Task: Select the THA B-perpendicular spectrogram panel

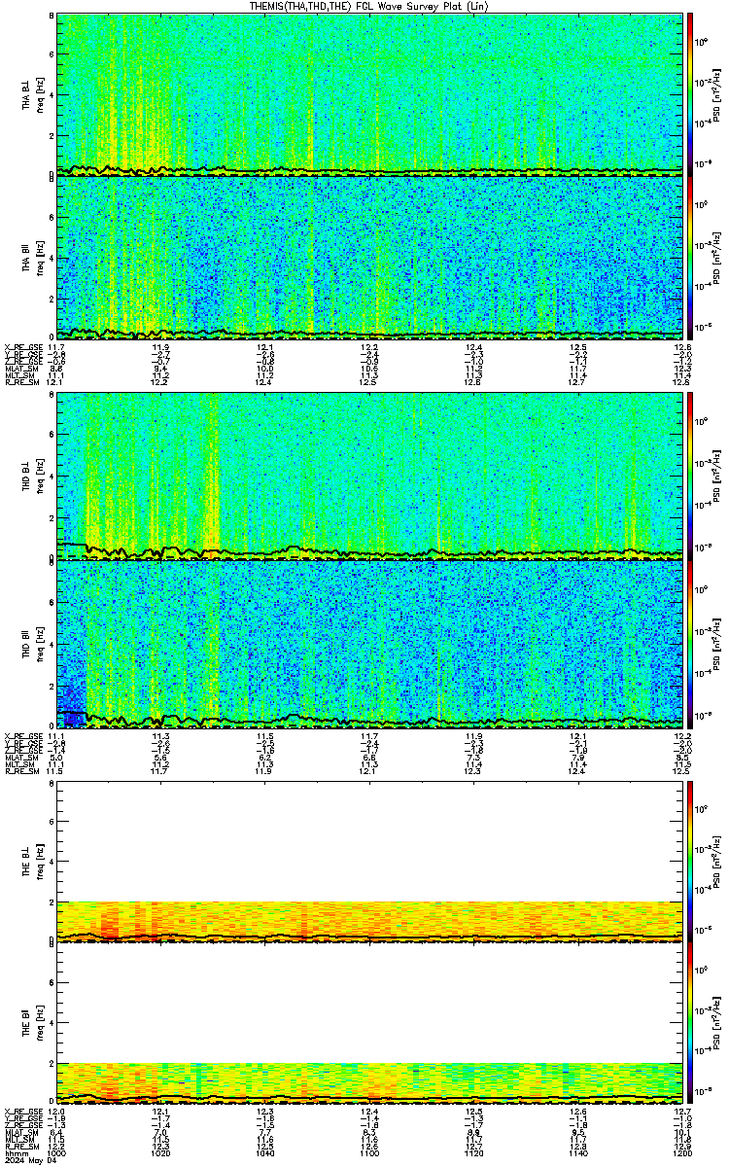Action: pyautogui.click(x=369, y=95)
